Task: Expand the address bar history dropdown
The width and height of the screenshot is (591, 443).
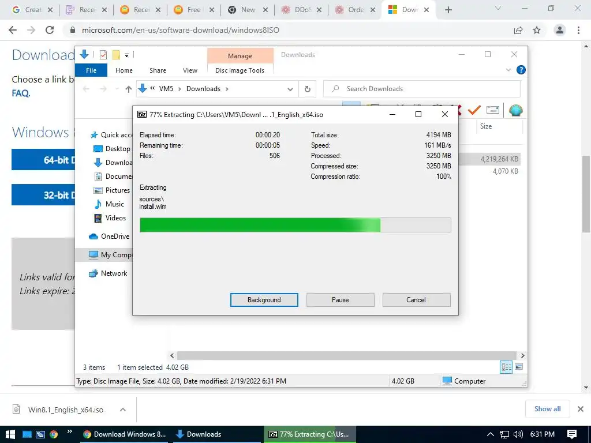Action: coord(290,89)
